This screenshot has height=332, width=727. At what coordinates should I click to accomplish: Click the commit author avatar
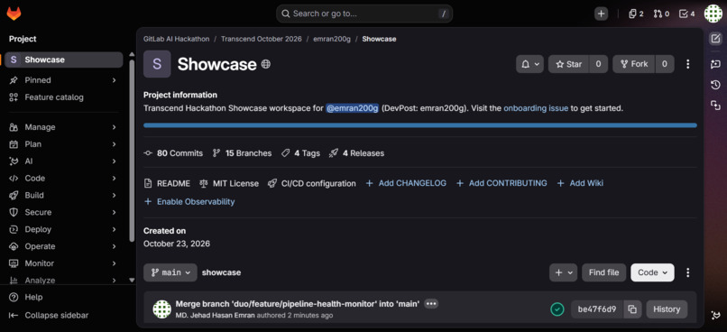162,309
